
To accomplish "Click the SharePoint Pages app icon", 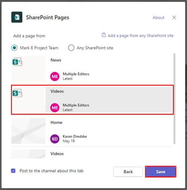I will [x=17, y=17].
